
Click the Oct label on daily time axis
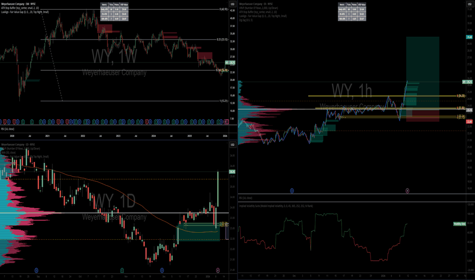coord(80,276)
